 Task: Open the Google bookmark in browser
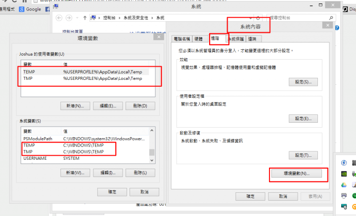30,9
